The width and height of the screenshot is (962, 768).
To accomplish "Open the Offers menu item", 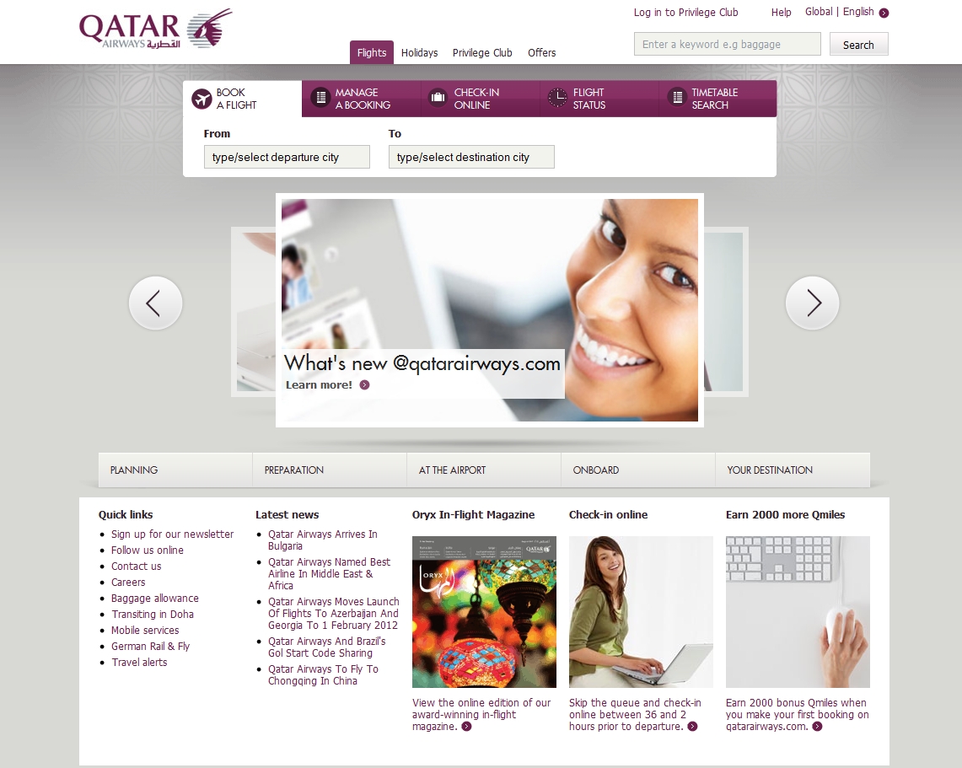I will tap(542, 53).
